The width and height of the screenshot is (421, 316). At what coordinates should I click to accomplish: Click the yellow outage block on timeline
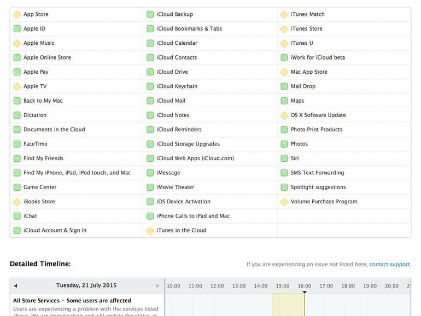288,305
